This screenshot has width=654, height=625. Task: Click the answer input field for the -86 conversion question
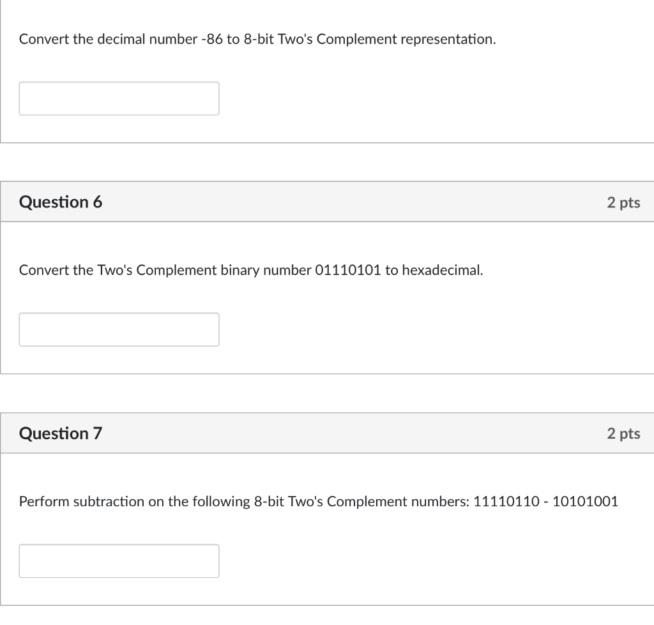point(119,98)
